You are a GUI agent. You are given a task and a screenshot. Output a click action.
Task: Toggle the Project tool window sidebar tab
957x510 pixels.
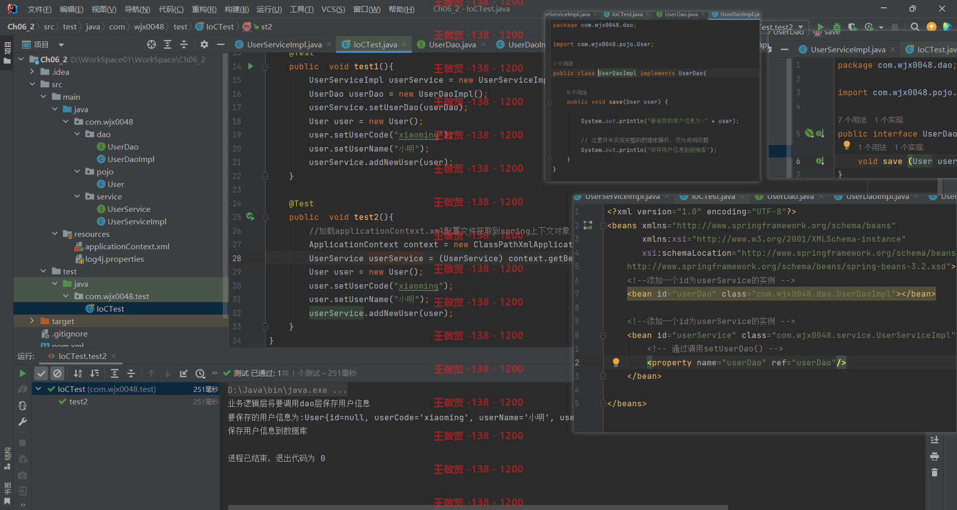pos(7,54)
